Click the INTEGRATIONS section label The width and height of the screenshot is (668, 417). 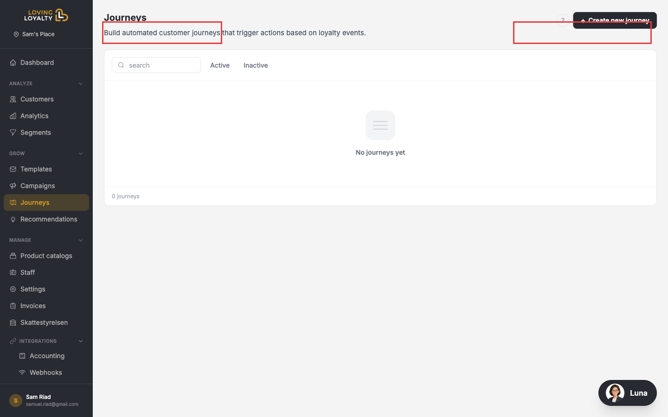click(x=38, y=341)
